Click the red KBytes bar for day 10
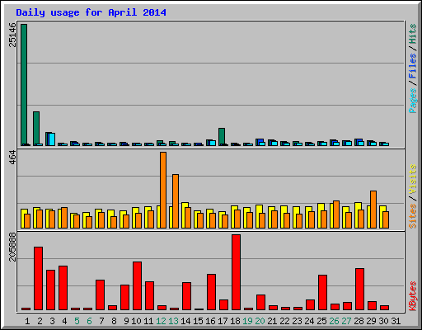422x330 pixels. coord(137,285)
